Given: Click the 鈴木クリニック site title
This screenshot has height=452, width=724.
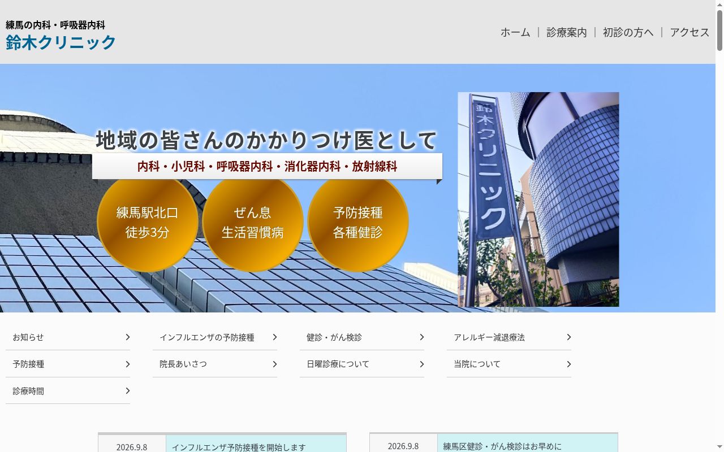Looking at the screenshot, I should pos(61,42).
